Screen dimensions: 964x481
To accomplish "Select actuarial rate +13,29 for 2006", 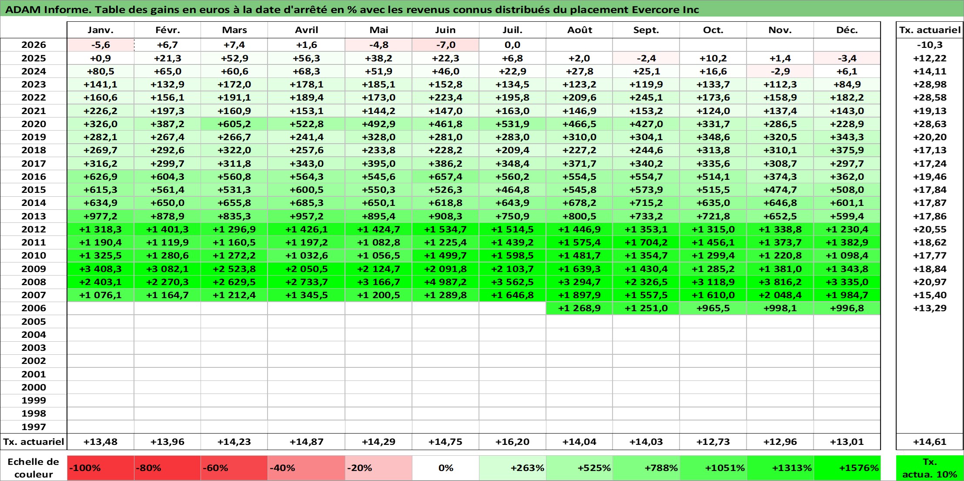I will [x=930, y=308].
